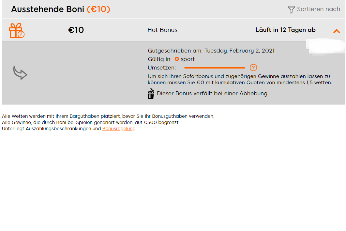Screen dimensions: 346x231
Task: Select the orange sport radio indicator
Action: [x=177, y=59]
